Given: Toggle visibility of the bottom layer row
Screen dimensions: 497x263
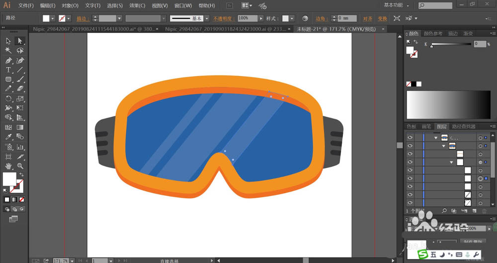Looking at the screenshot, I should (410, 202).
